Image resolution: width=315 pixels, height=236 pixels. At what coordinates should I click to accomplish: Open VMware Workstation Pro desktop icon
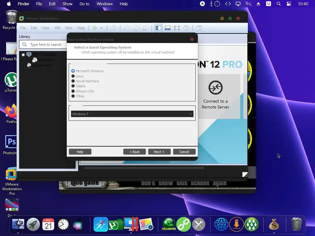12,181
